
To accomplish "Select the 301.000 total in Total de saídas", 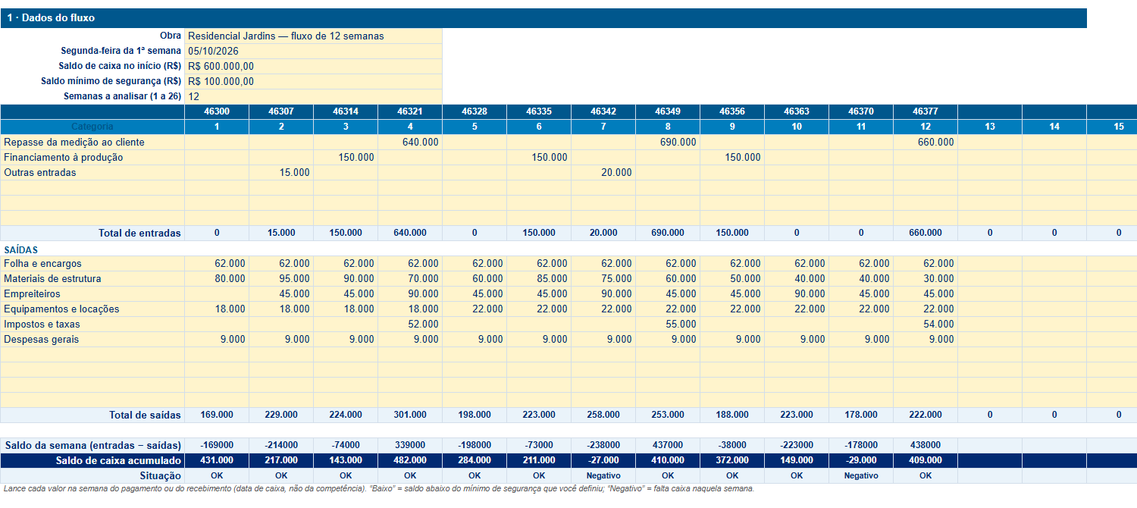I will 410,415.
